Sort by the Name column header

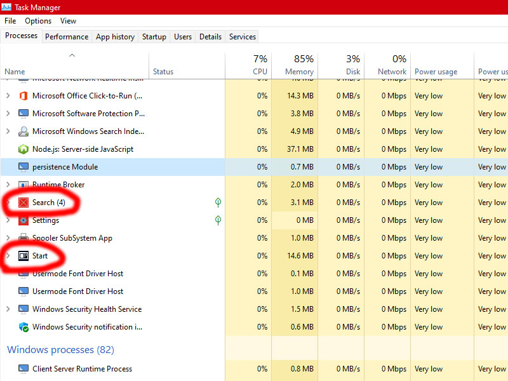coord(74,65)
